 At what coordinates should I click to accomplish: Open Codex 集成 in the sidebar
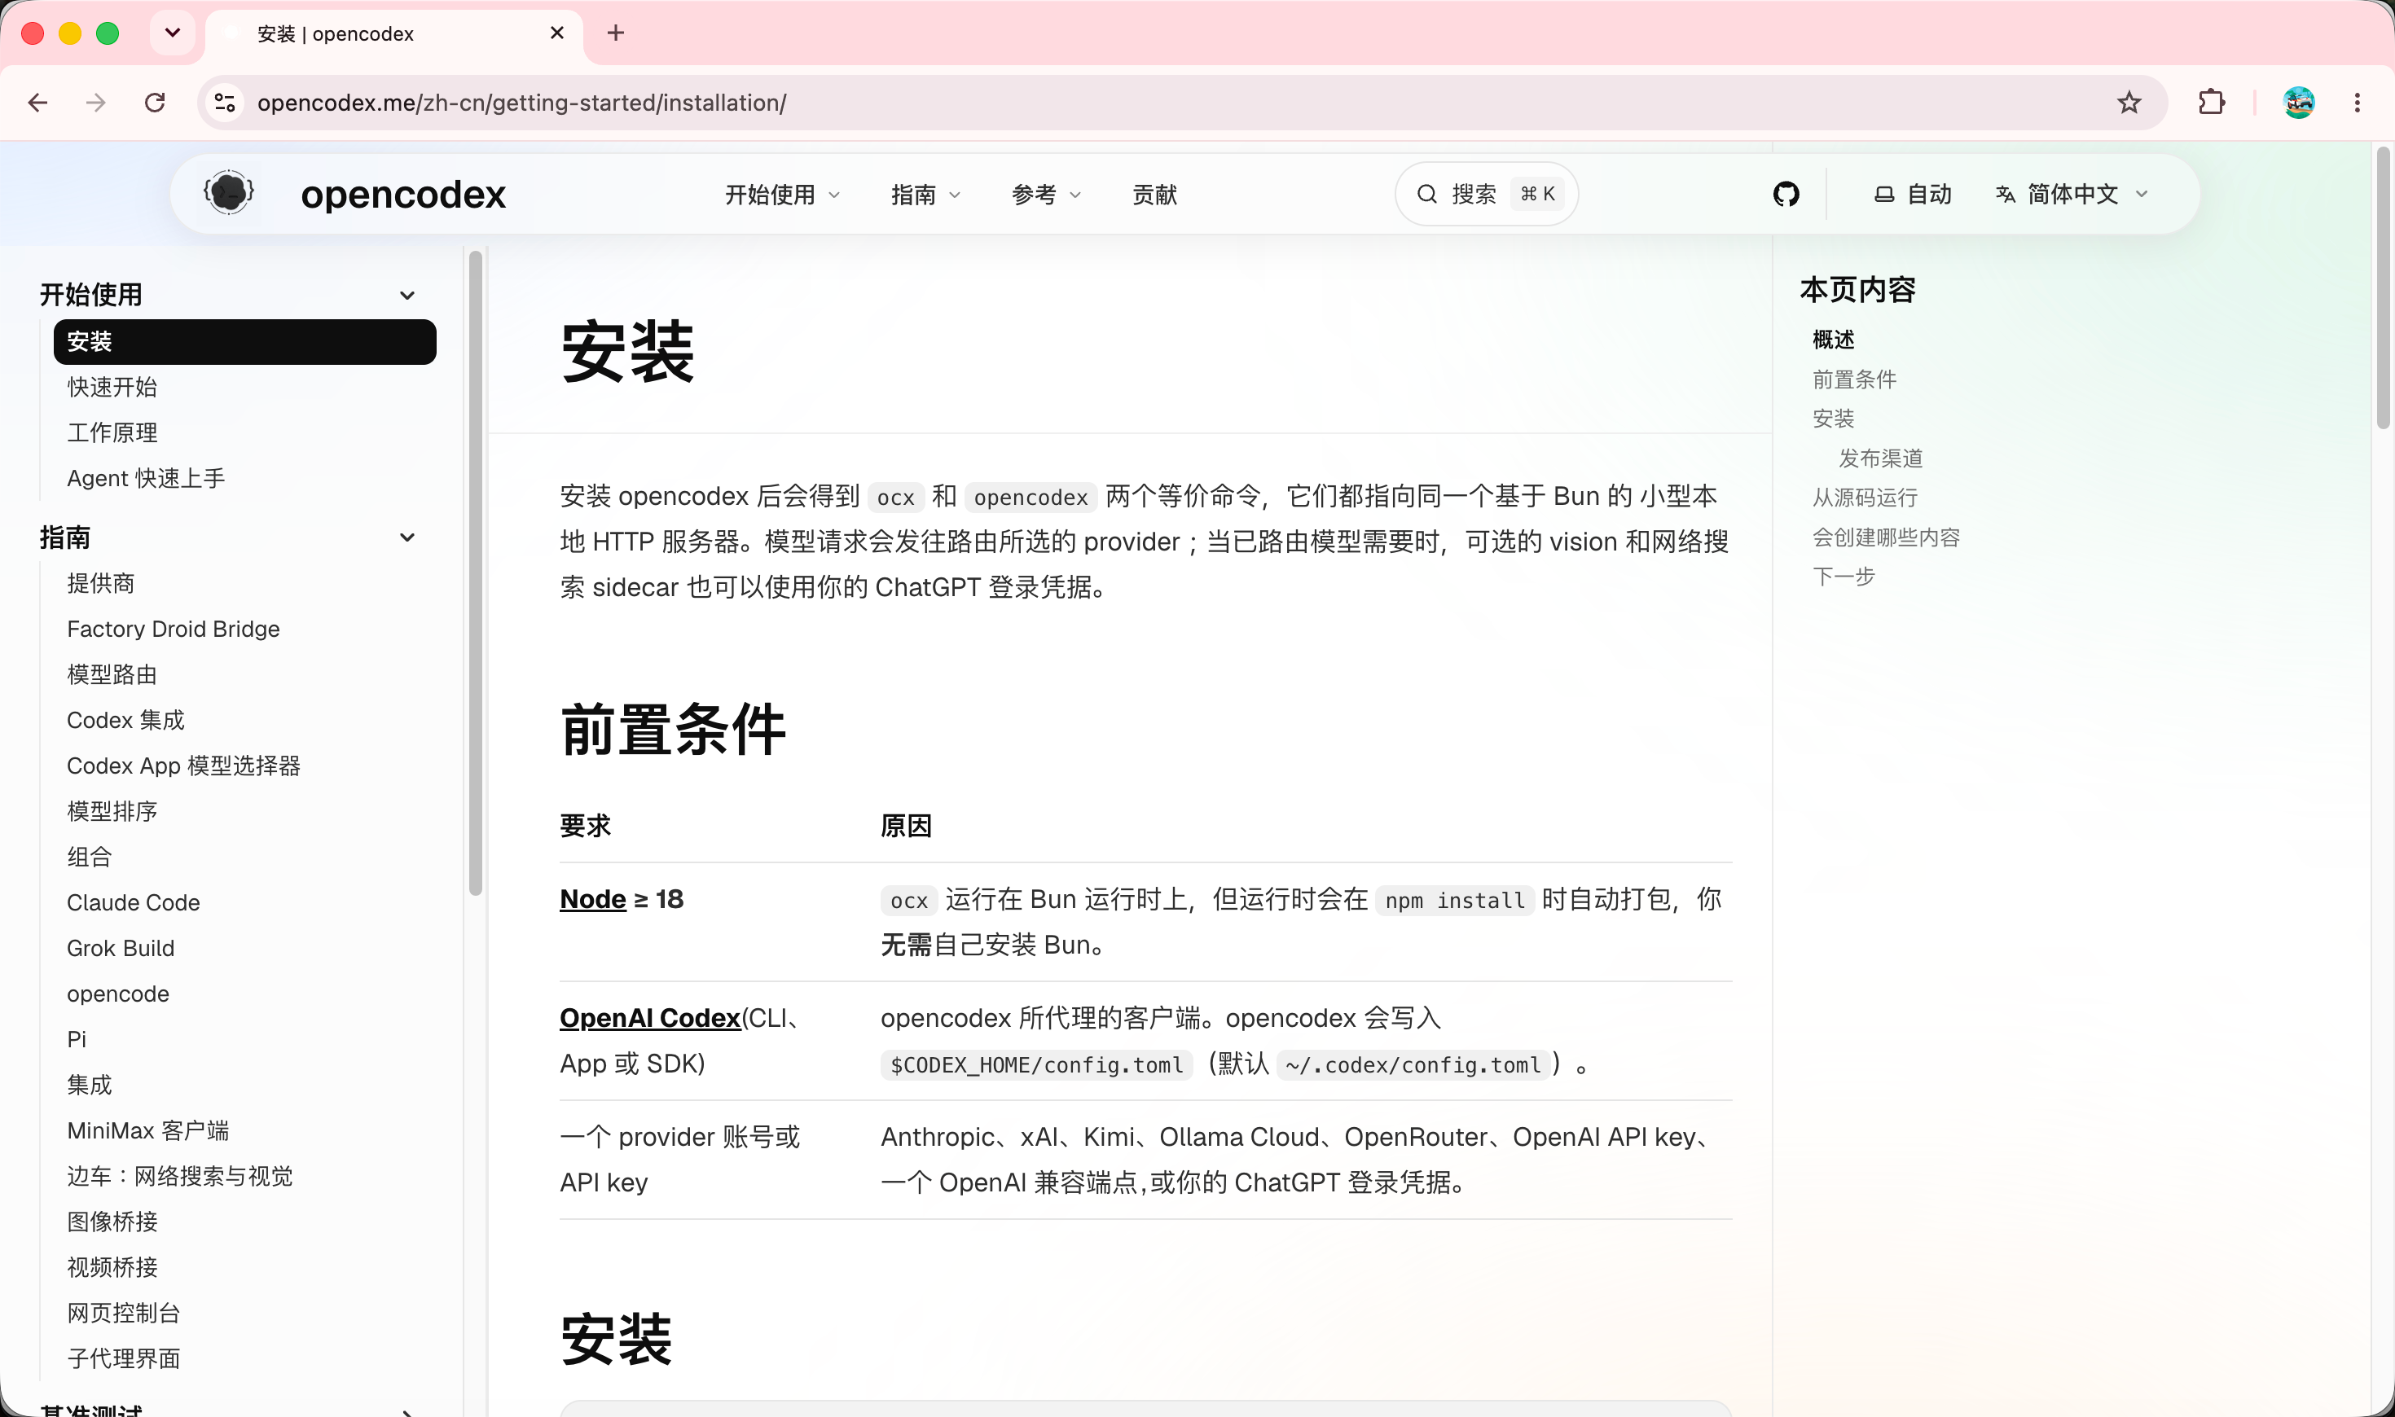click(125, 720)
